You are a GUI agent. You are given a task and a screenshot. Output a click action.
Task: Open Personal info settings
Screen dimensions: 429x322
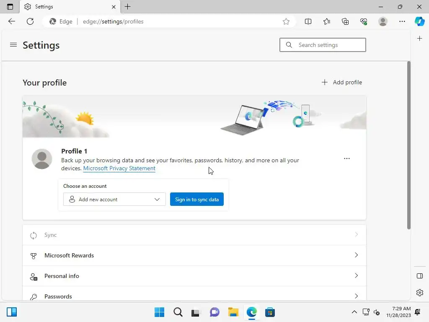click(x=194, y=276)
